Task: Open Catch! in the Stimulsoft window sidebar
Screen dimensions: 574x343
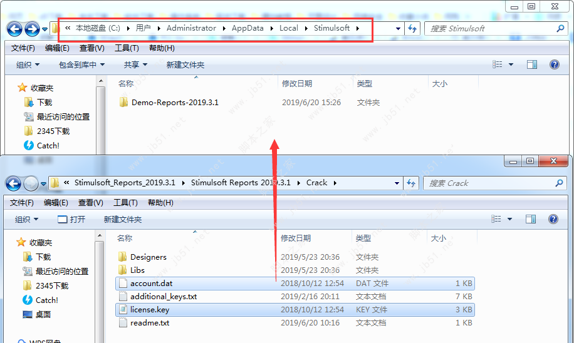Action: pos(41,146)
